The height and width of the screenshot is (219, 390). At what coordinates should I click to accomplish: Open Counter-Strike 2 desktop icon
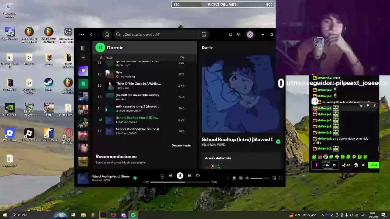(49, 135)
